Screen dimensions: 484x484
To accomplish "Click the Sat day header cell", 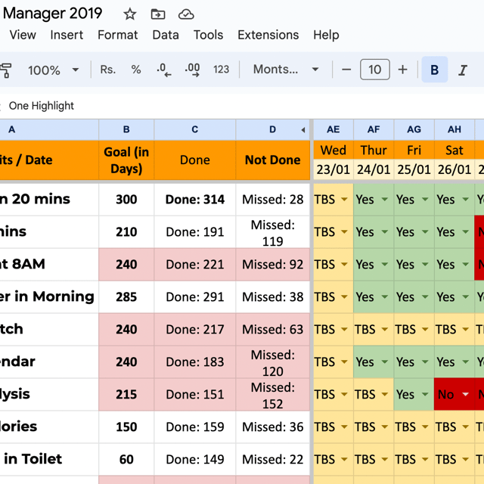I will [455, 150].
